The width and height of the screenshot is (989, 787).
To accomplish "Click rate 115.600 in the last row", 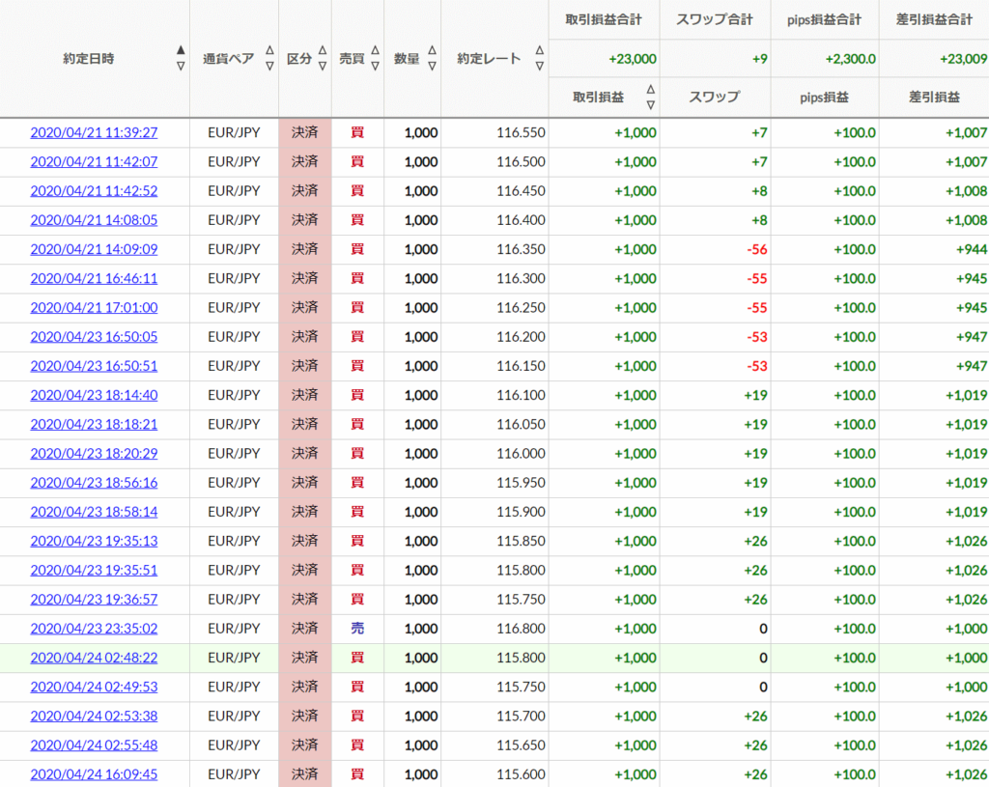I will click(x=521, y=774).
